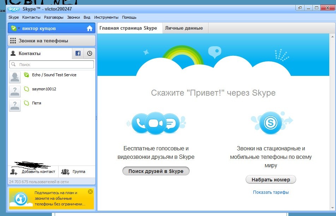336x216 pixels.
Task: Click the sidebar splitter handle dots
Action: pos(96,118)
